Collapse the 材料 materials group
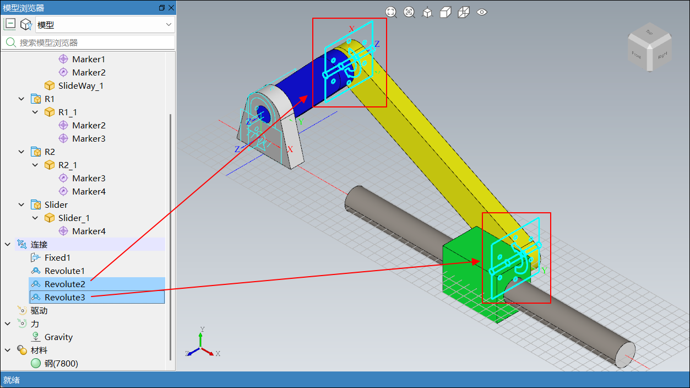Screen dimensions: 690x388 coord(8,351)
